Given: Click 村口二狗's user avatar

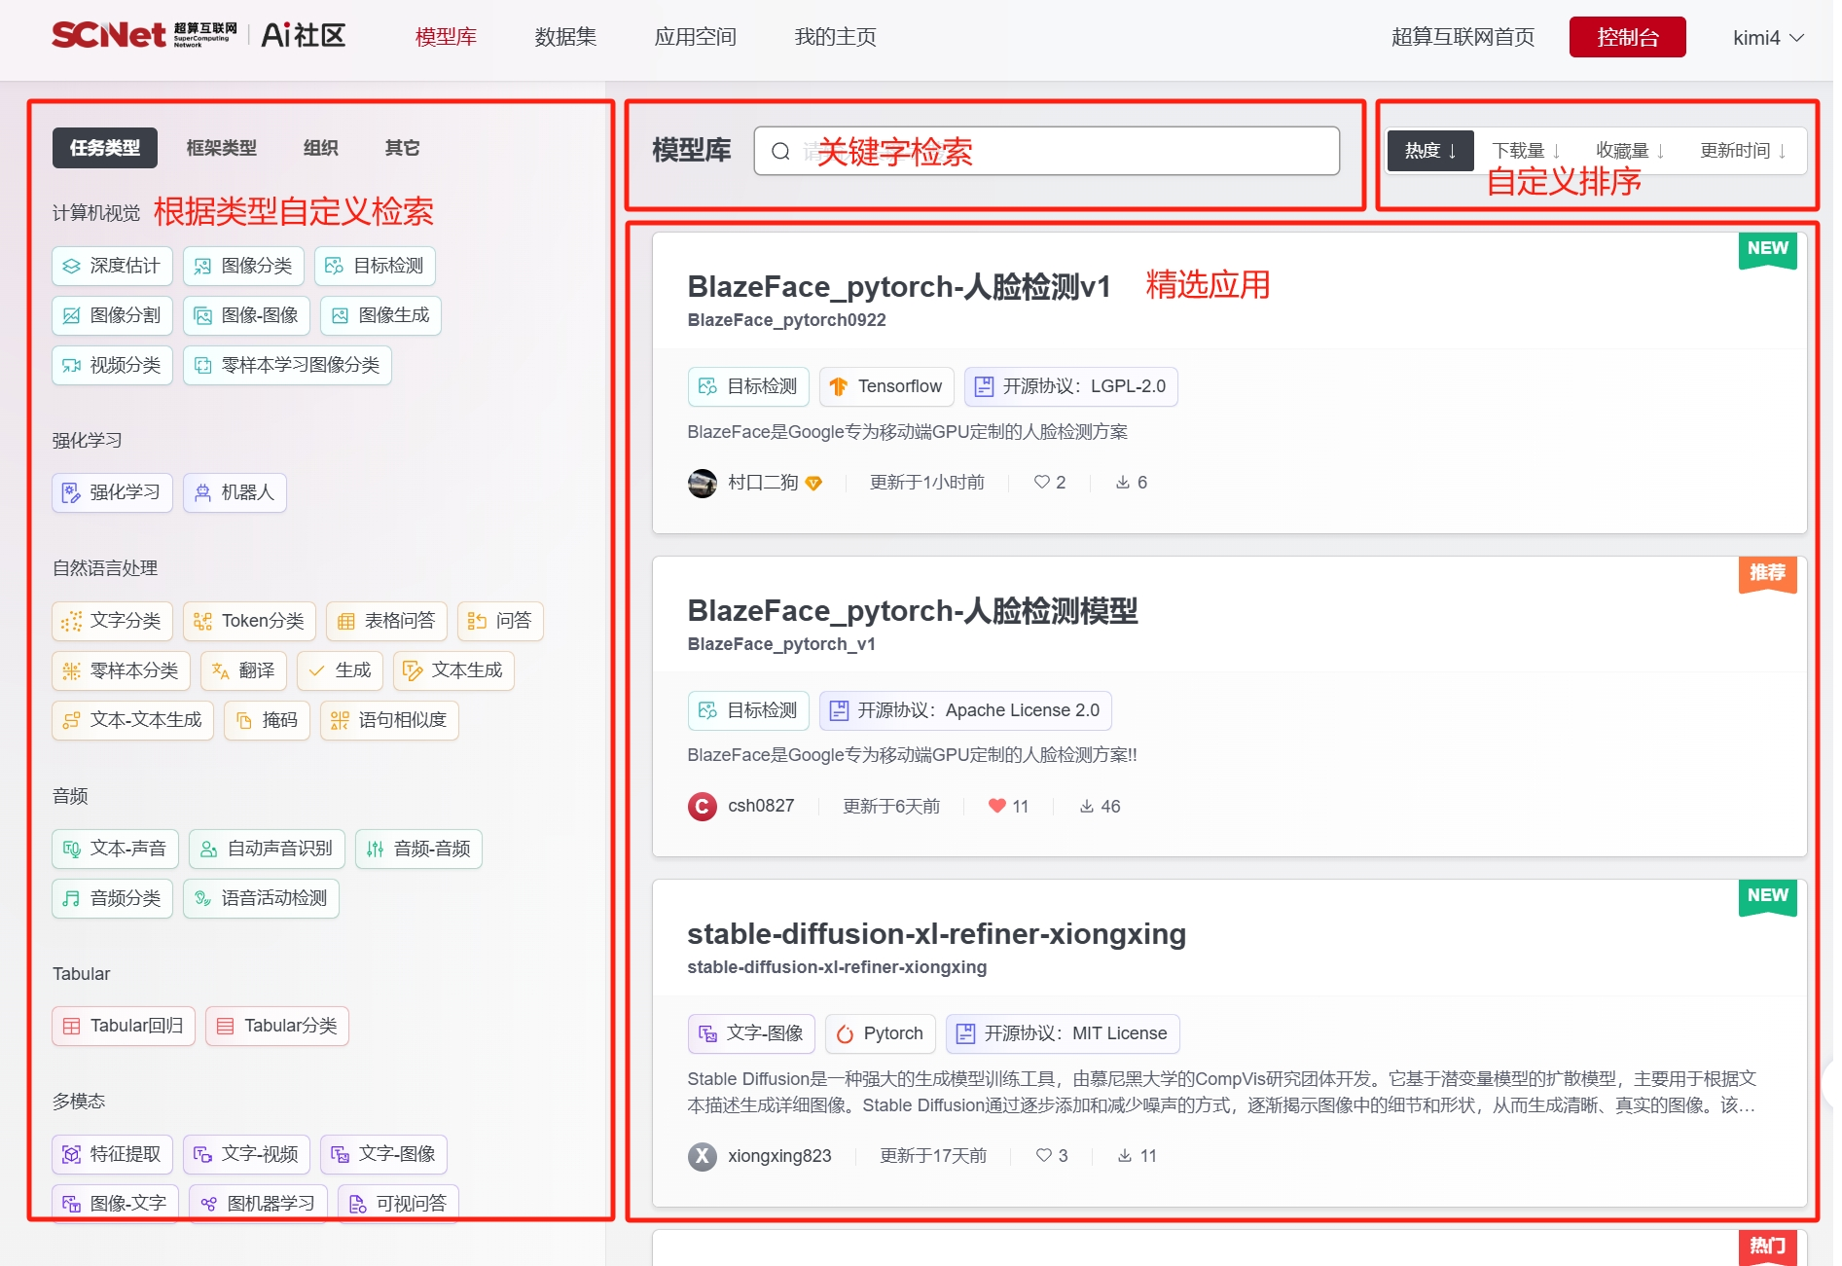Looking at the screenshot, I should pyautogui.click(x=702, y=483).
